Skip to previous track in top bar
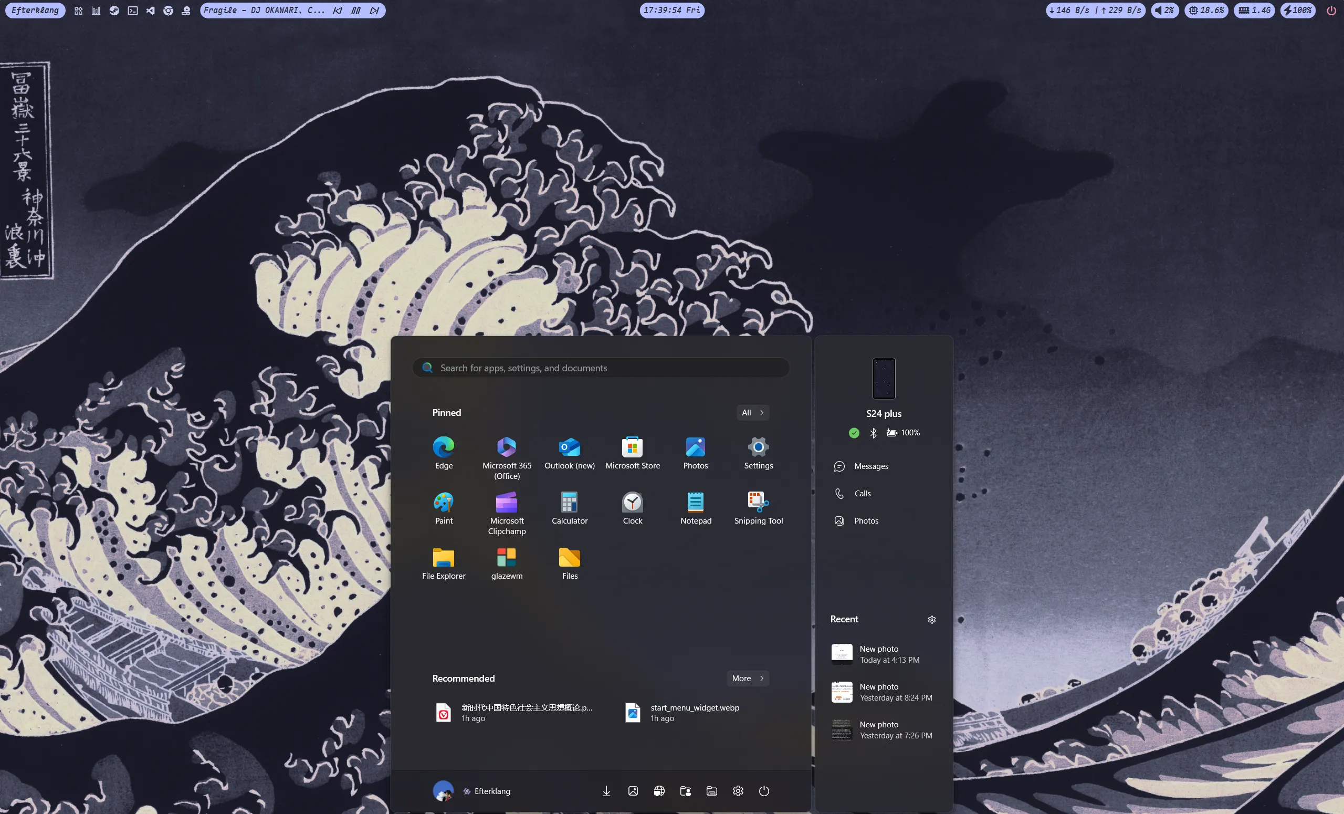Viewport: 1344px width, 814px height. (338, 11)
